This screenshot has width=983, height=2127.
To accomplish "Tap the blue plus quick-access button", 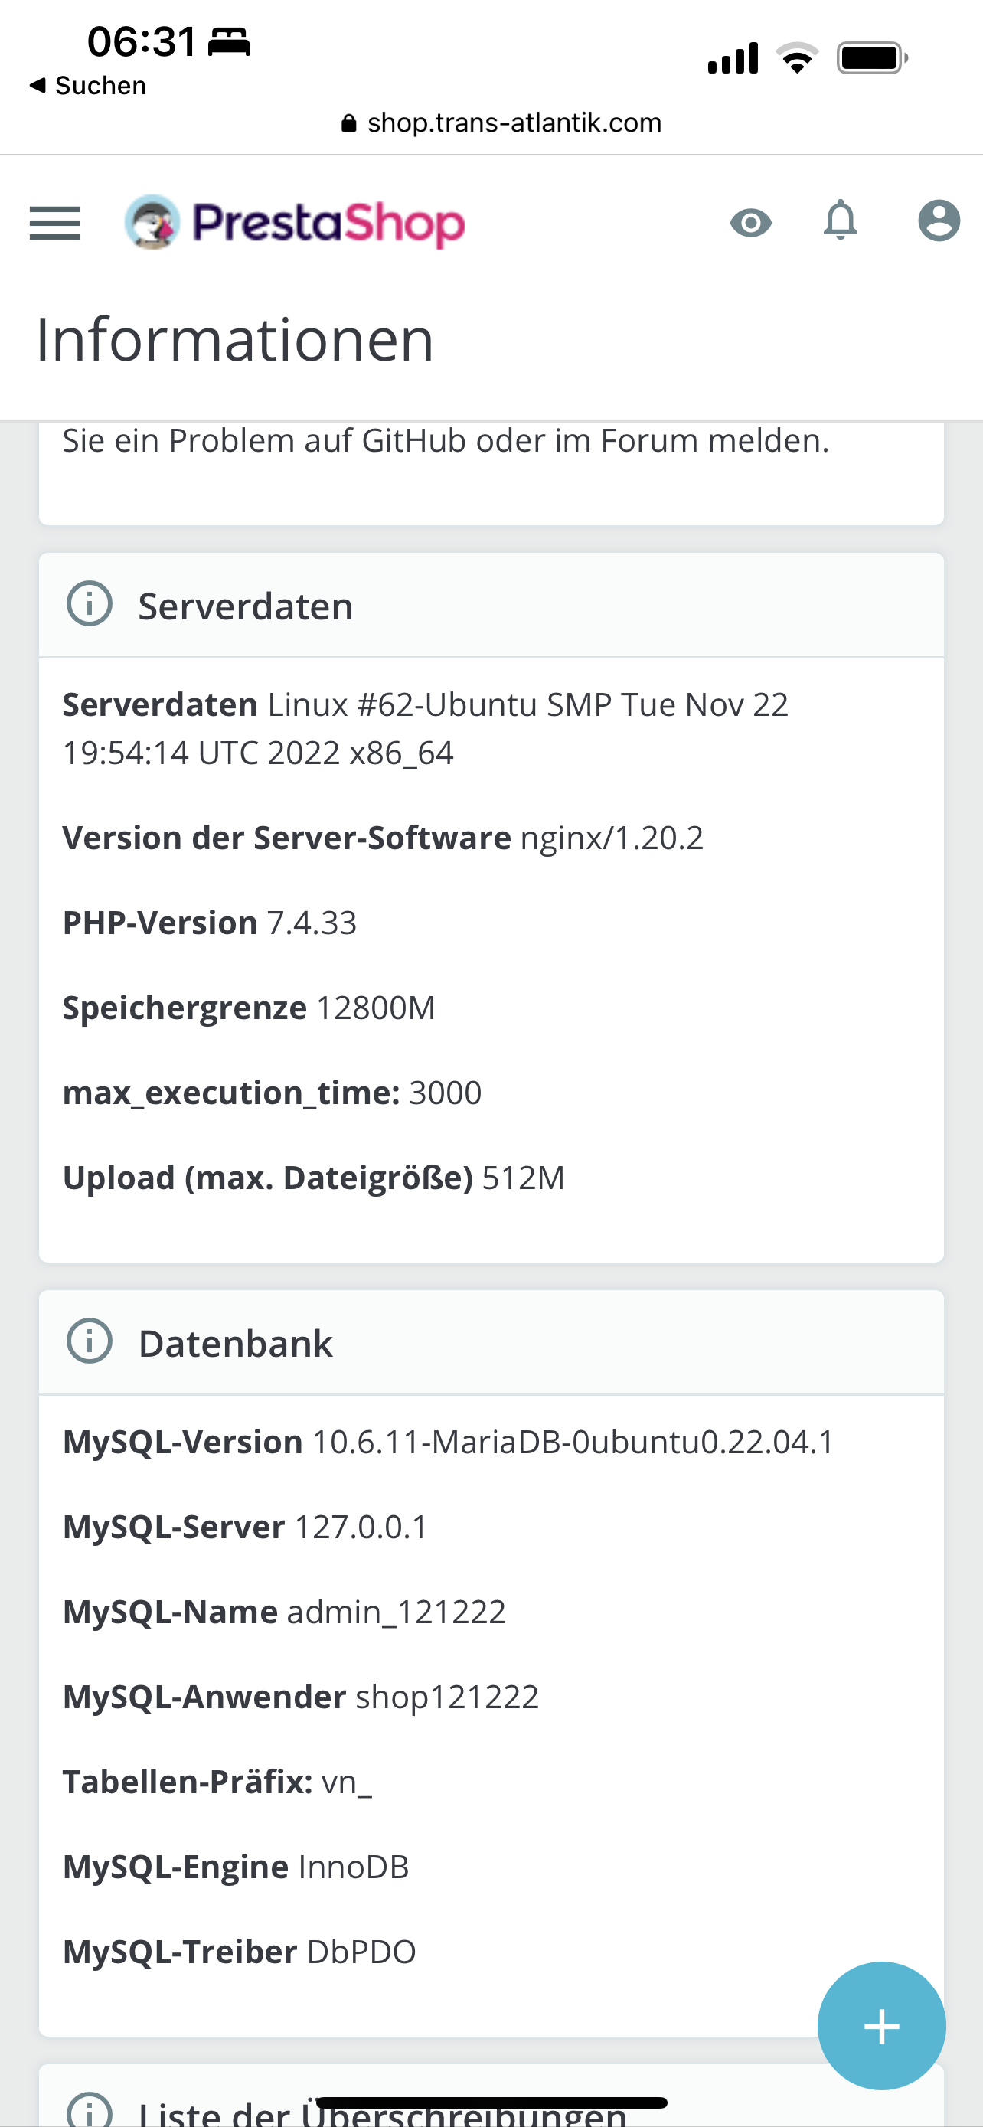I will [880, 2024].
